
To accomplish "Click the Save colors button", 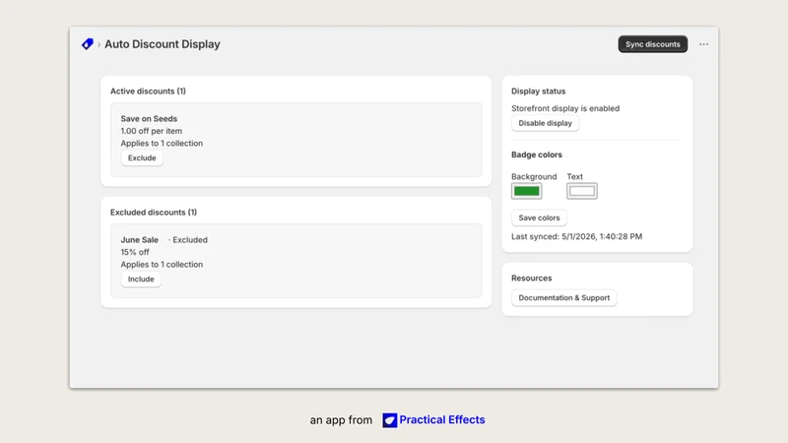I will click(x=539, y=218).
